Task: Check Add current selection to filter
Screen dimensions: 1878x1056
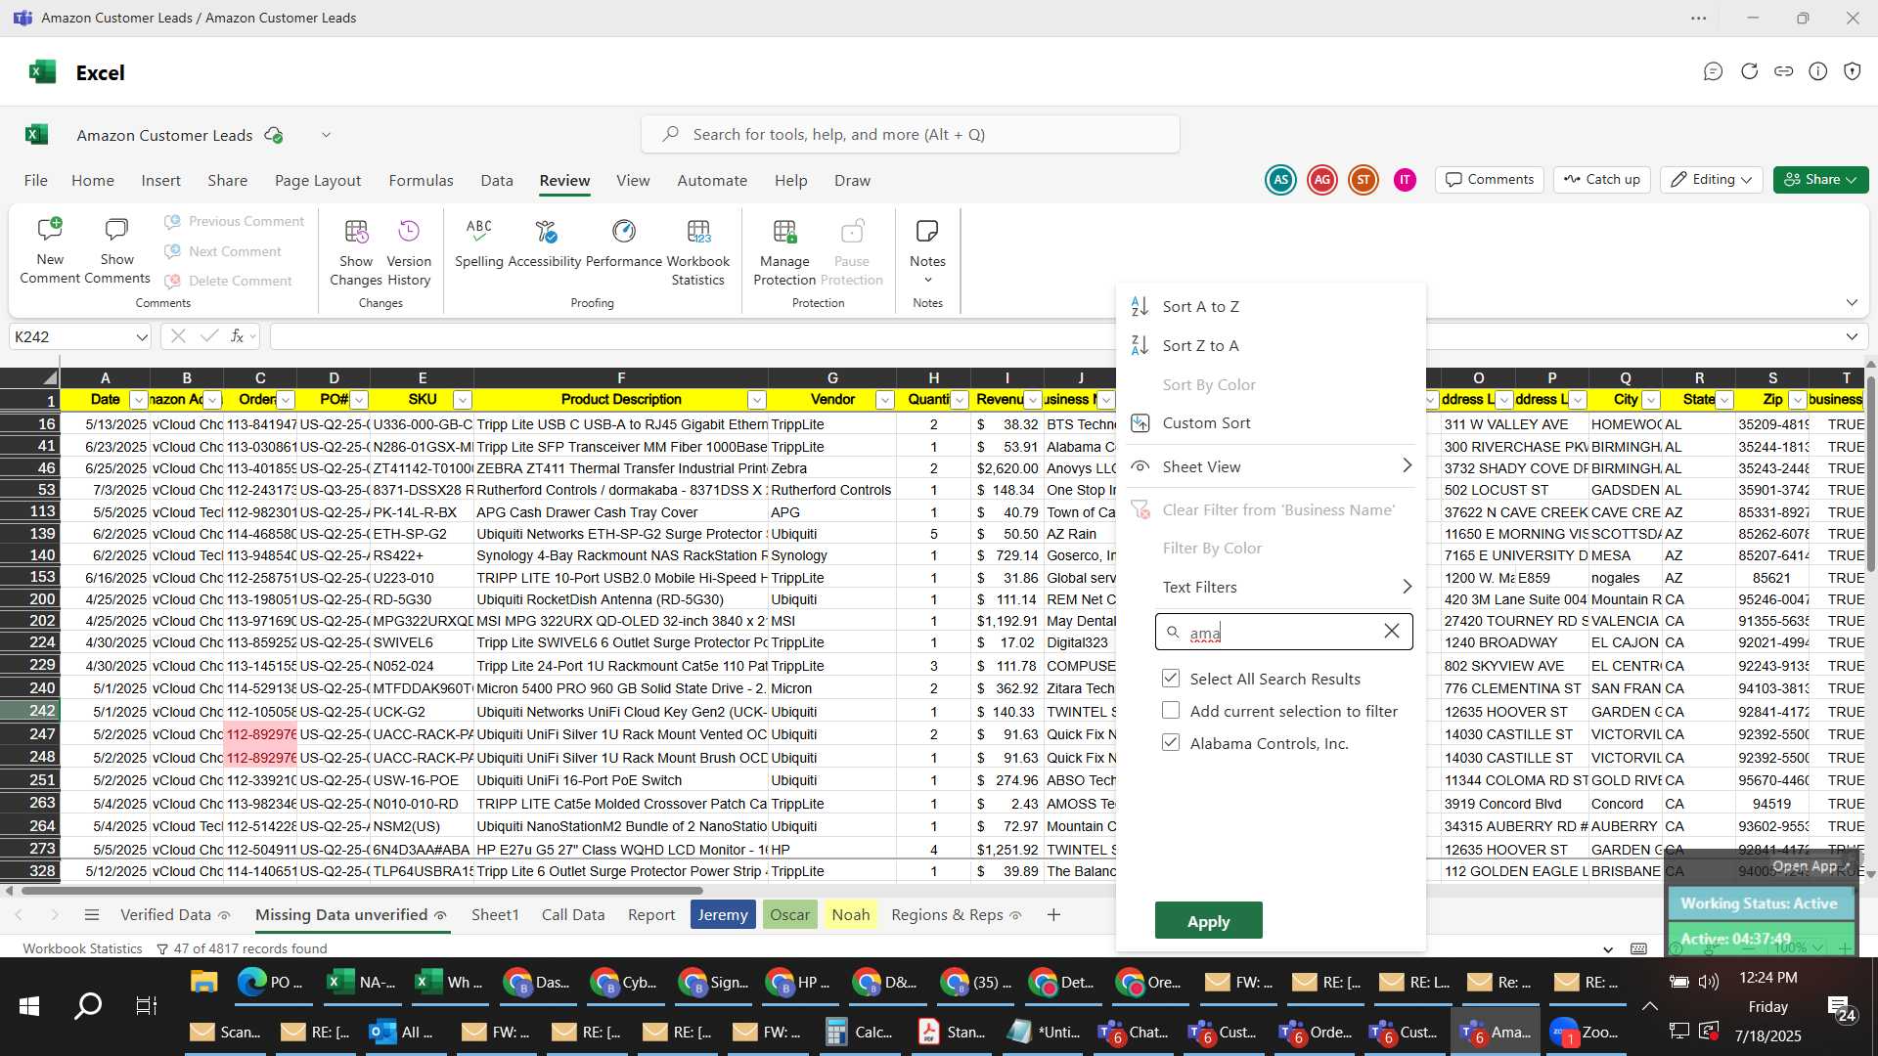Action: (1170, 711)
